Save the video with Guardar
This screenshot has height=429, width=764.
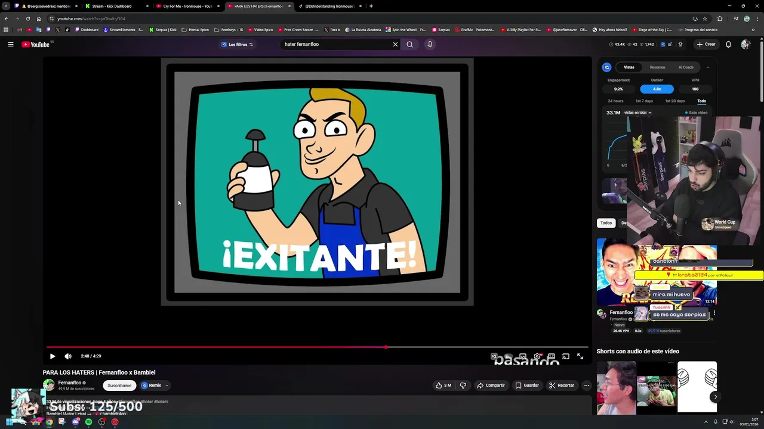tap(527, 386)
